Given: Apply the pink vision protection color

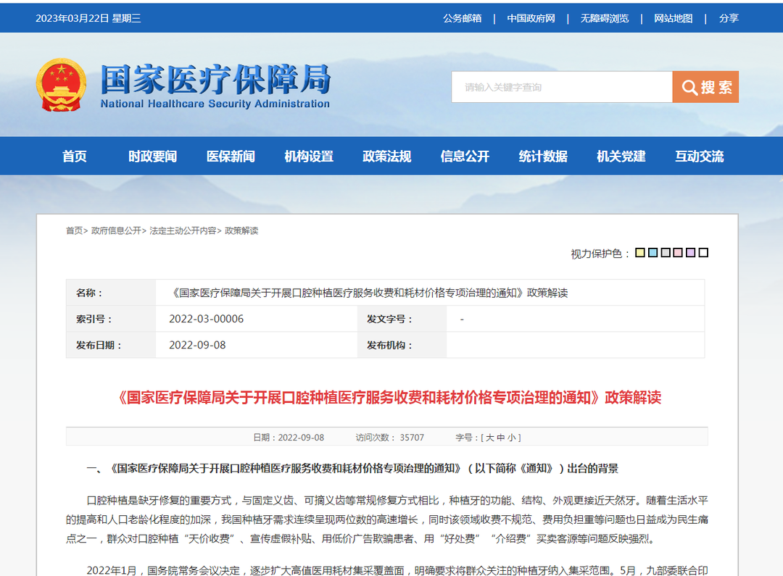Looking at the screenshot, I should tap(678, 252).
